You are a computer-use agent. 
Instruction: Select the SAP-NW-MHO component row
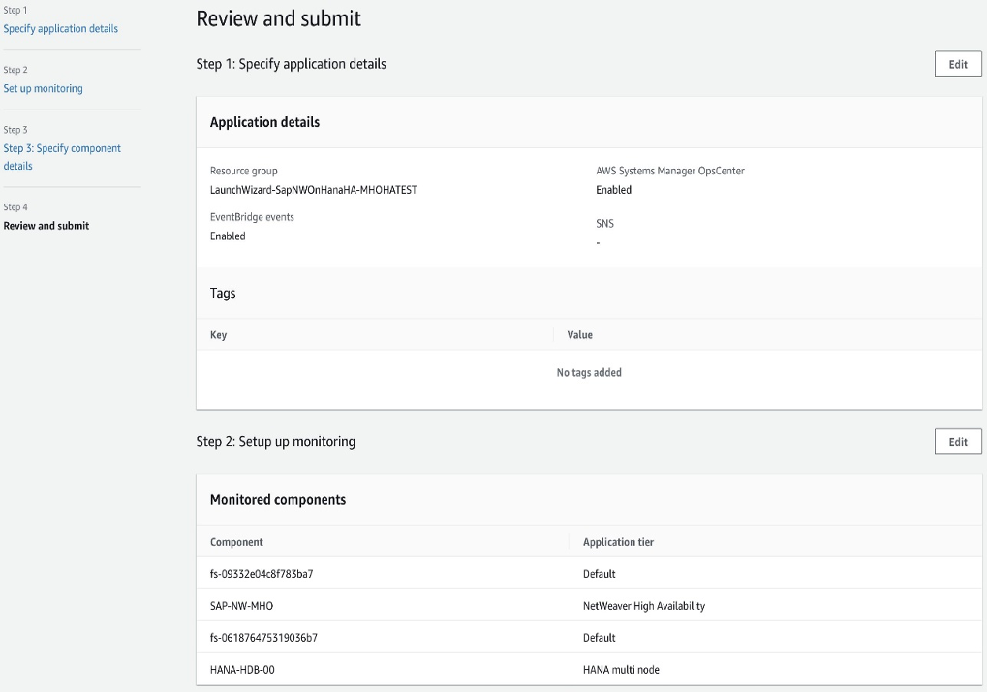(242, 606)
